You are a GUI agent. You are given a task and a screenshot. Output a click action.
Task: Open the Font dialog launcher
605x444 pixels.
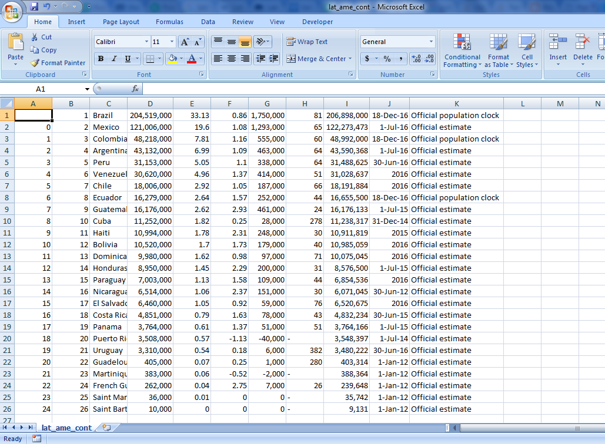(201, 75)
